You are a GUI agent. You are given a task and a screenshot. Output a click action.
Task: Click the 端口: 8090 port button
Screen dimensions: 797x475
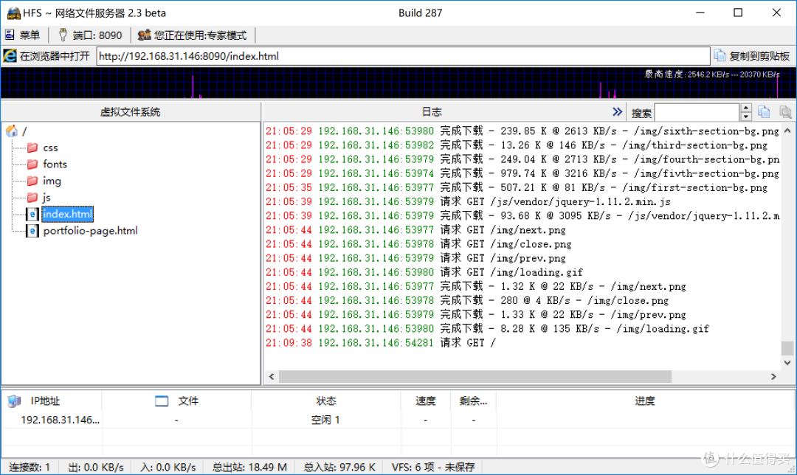click(90, 35)
